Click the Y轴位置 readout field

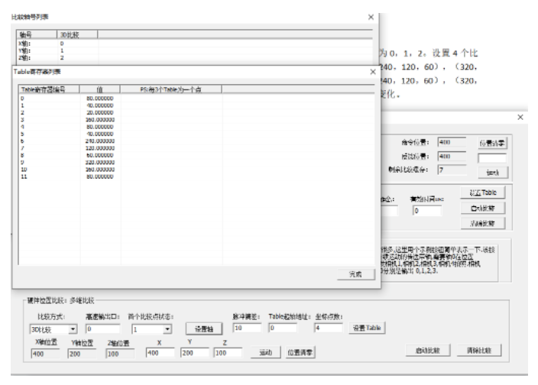[82, 354]
